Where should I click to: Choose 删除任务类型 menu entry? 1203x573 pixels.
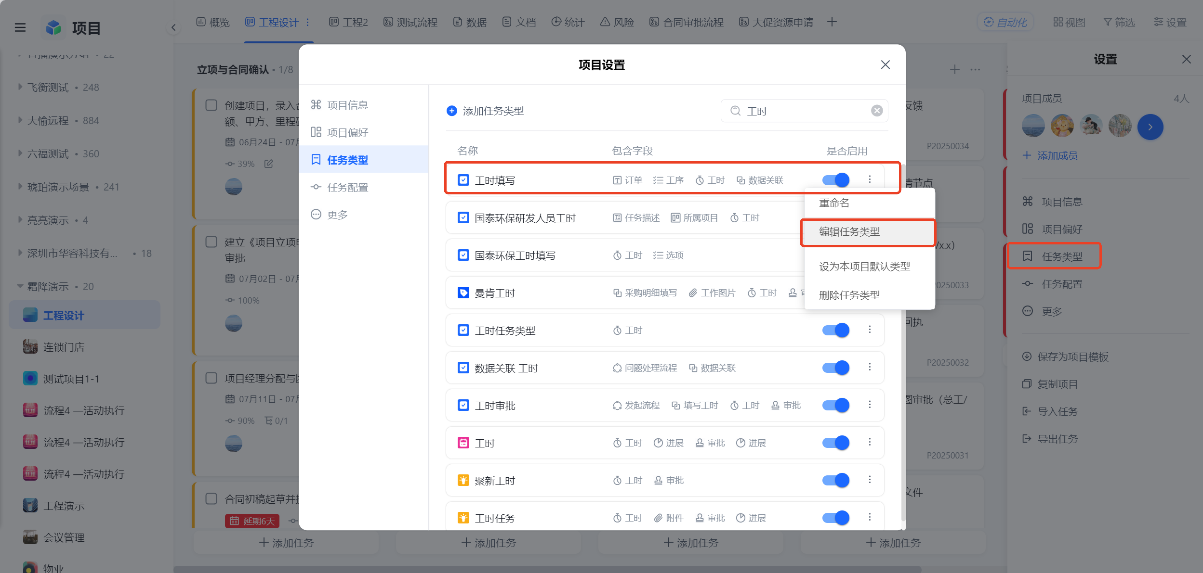[870, 295]
